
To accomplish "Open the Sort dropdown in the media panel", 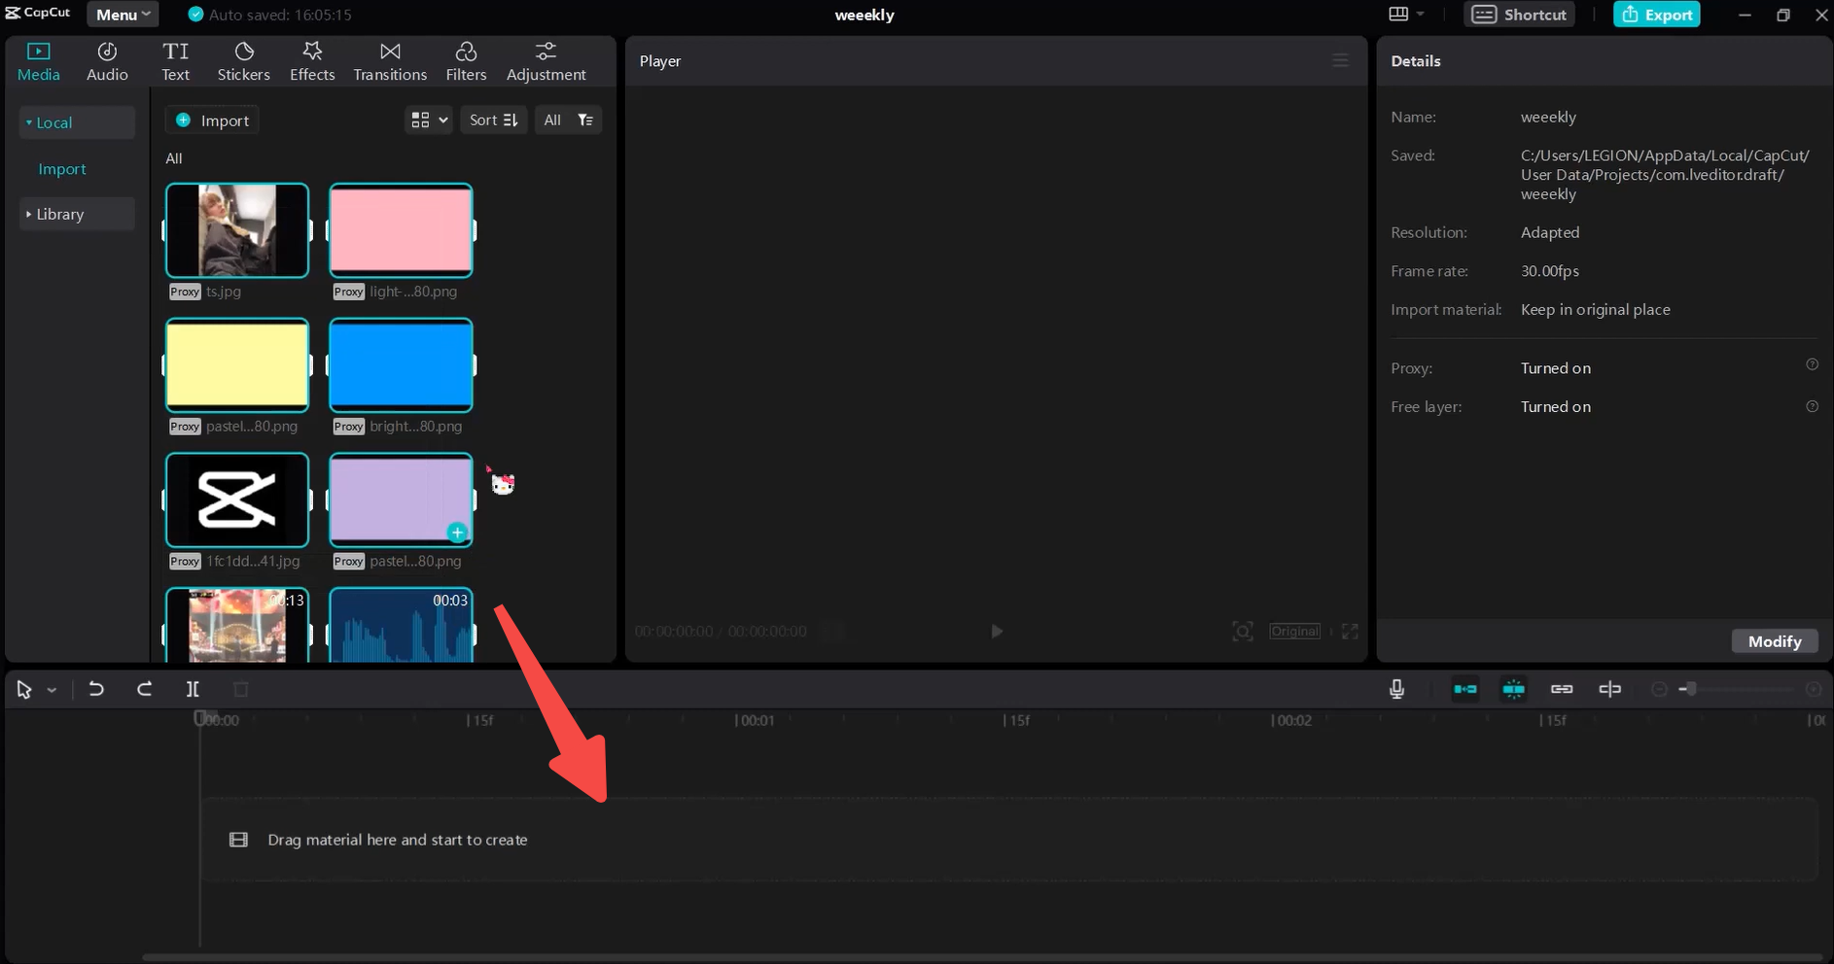I will (493, 120).
